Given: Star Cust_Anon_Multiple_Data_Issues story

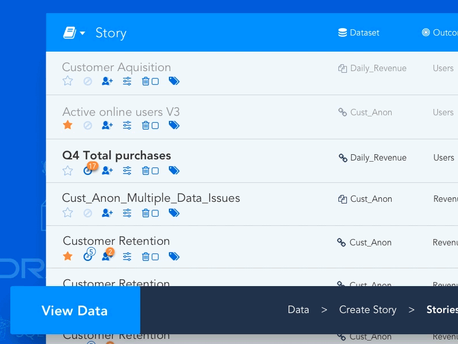Looking at the screenshot, I should pos(68,212).
